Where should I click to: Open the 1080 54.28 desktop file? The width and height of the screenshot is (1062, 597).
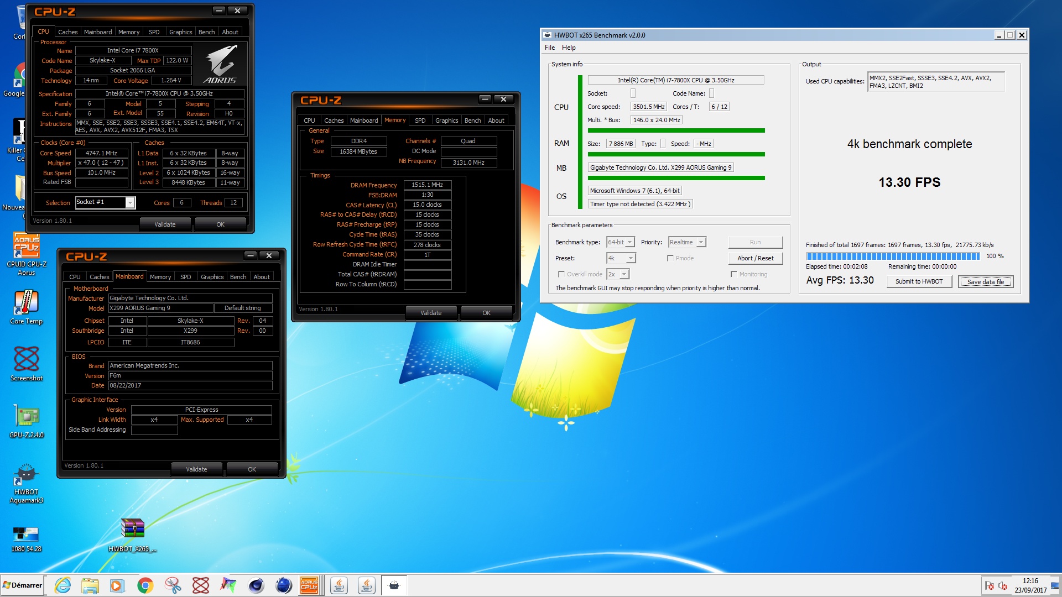26,538
